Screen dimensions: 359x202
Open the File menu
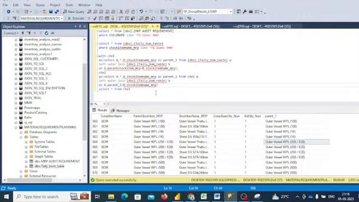(x=5, y=5)
